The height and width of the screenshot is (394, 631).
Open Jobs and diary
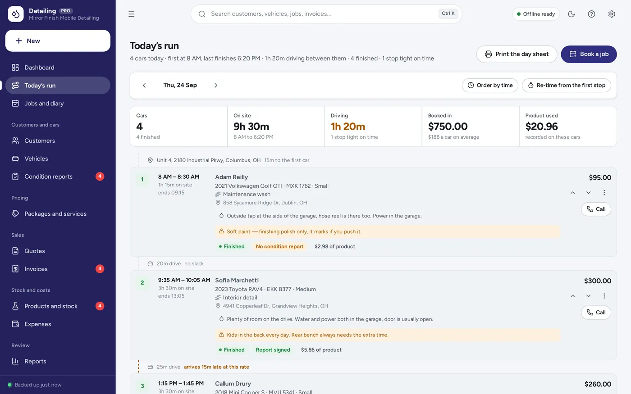pyautogui.click(x=58, y=104)
